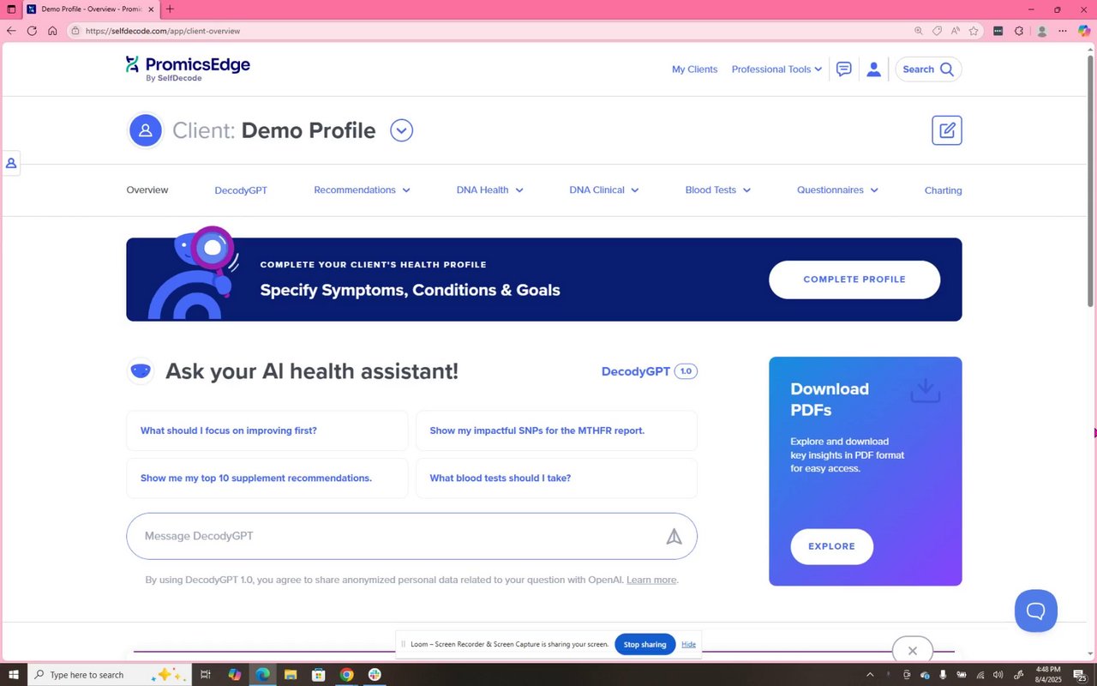The width and height of the screenshot is (1097, 686).
Task: Expand the Blood Tests dropdown
Action: coord(718,190)
